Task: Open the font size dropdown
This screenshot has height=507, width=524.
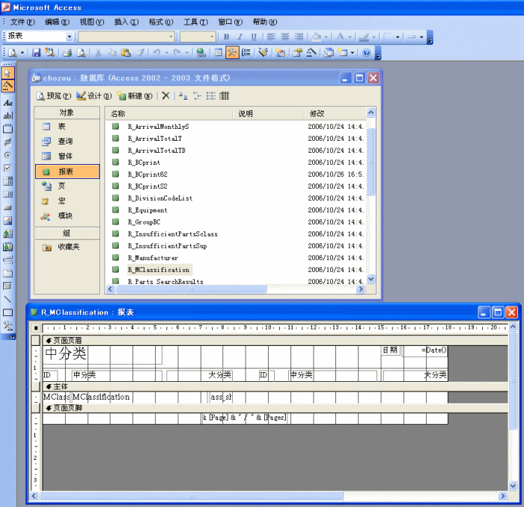Action: (212, 37)
